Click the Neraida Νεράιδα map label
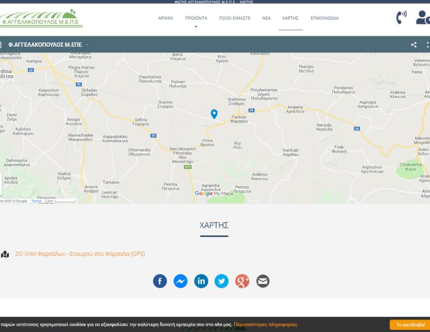 [x=324, y=127]
